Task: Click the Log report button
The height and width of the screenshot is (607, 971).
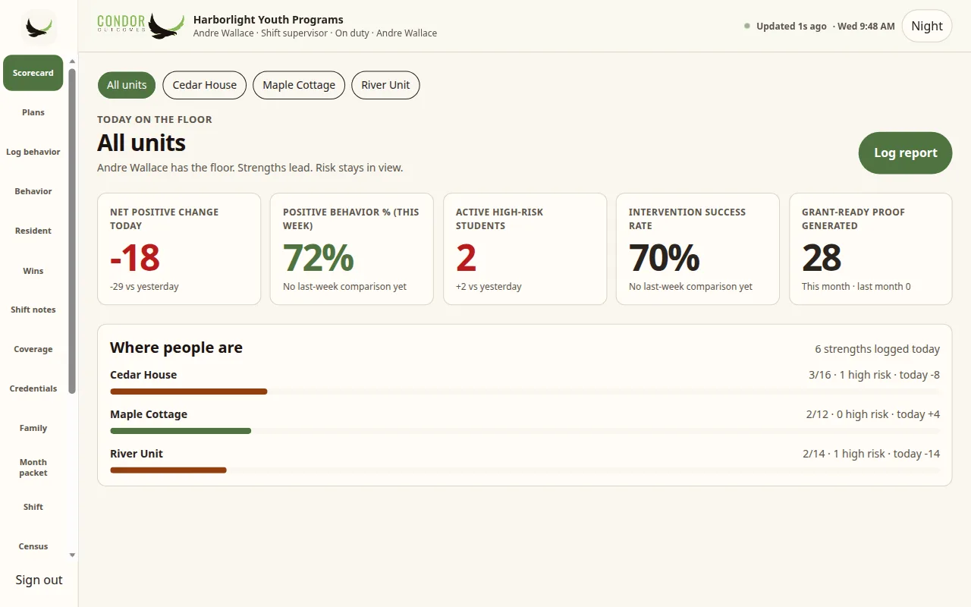Action: pos(905,153)
